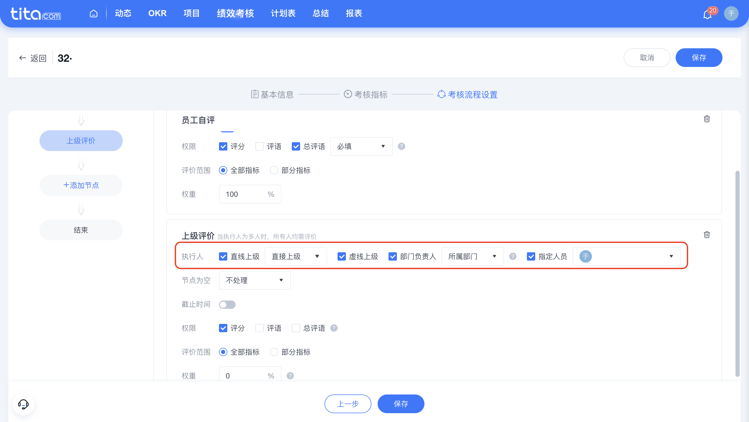Open the 不处理 dropdown for 节点为空

point(254,280)
